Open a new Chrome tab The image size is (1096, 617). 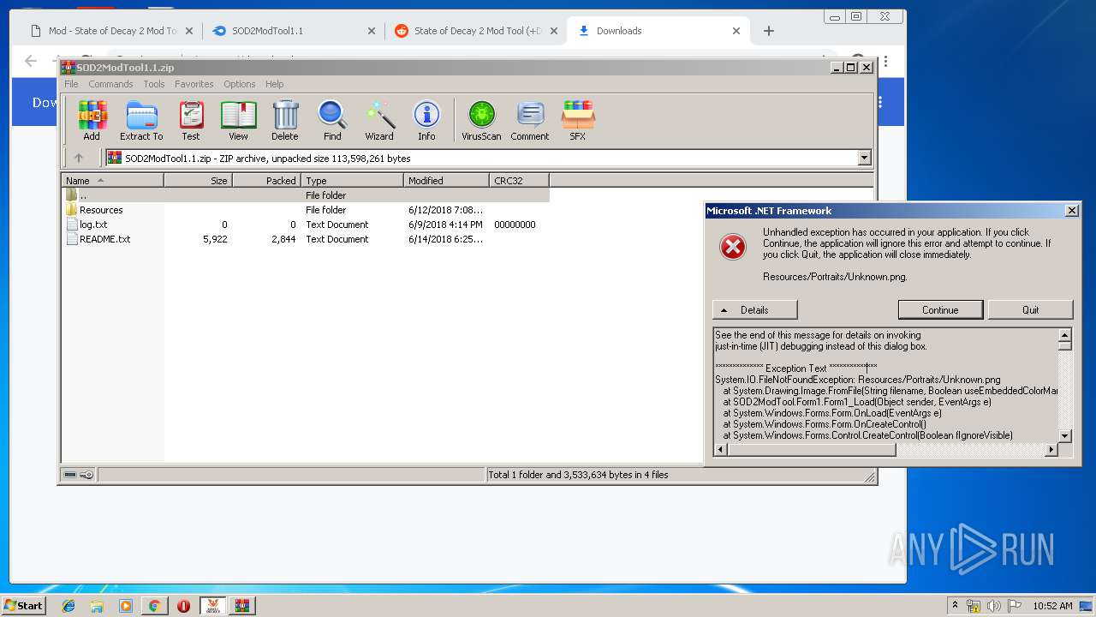tap(768, 31)
